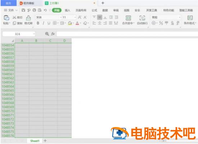Screen dimensions: 198x144
Task: Open a new document tab with plus
Action: tap(103, 3)
